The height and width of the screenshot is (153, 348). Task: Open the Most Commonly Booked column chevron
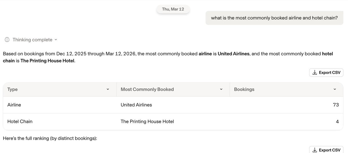coord(221,89)
